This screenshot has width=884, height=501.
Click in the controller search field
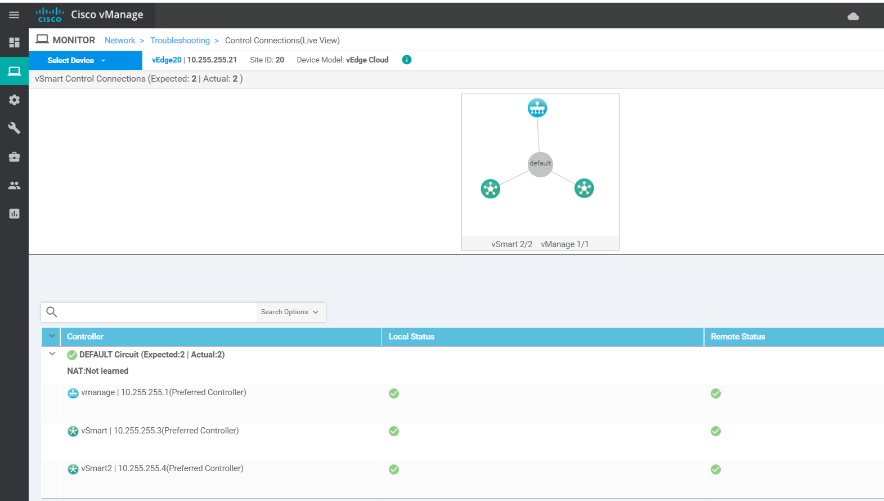(158, 312)
